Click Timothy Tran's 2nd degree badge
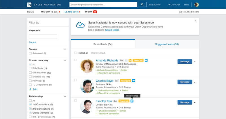The width and height of the screenshot is (226, 119). pos(115,101)
